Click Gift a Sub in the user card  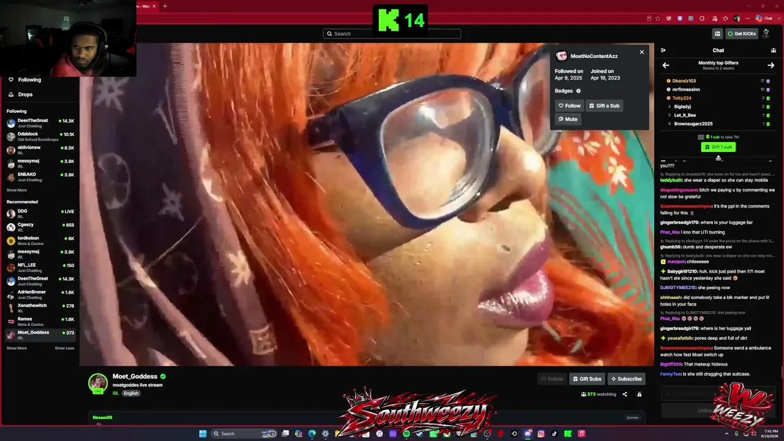[604, 106]
